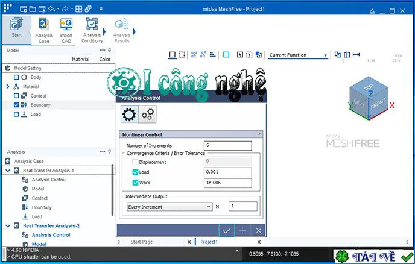Viewport: 415px width, 264px height.
Task: Click the section clipping toolbar icon
Action: pyautogui.click(x=337, y=54)
